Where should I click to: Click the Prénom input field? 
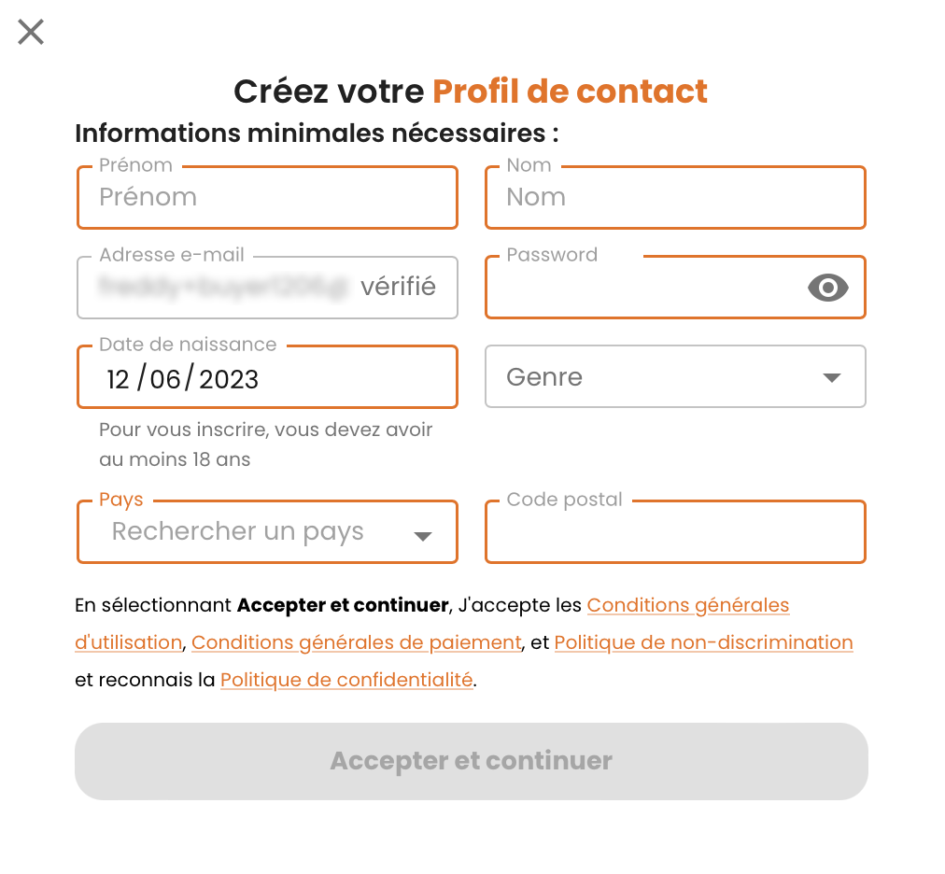pos(268,198)
